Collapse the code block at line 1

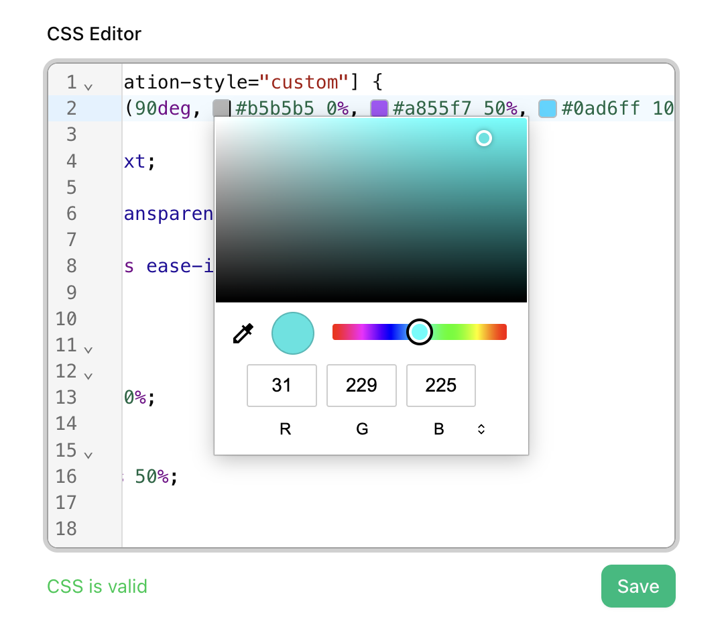pyautogui.click(x=86, y=84)
